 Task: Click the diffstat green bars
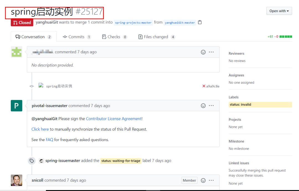click(x=286, y=37)
